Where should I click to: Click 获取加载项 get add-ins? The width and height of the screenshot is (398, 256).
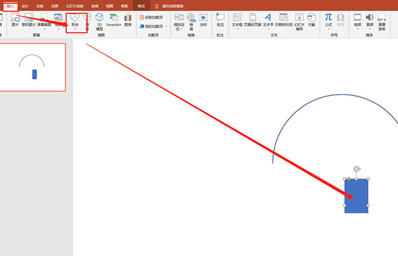pos(151,17)
